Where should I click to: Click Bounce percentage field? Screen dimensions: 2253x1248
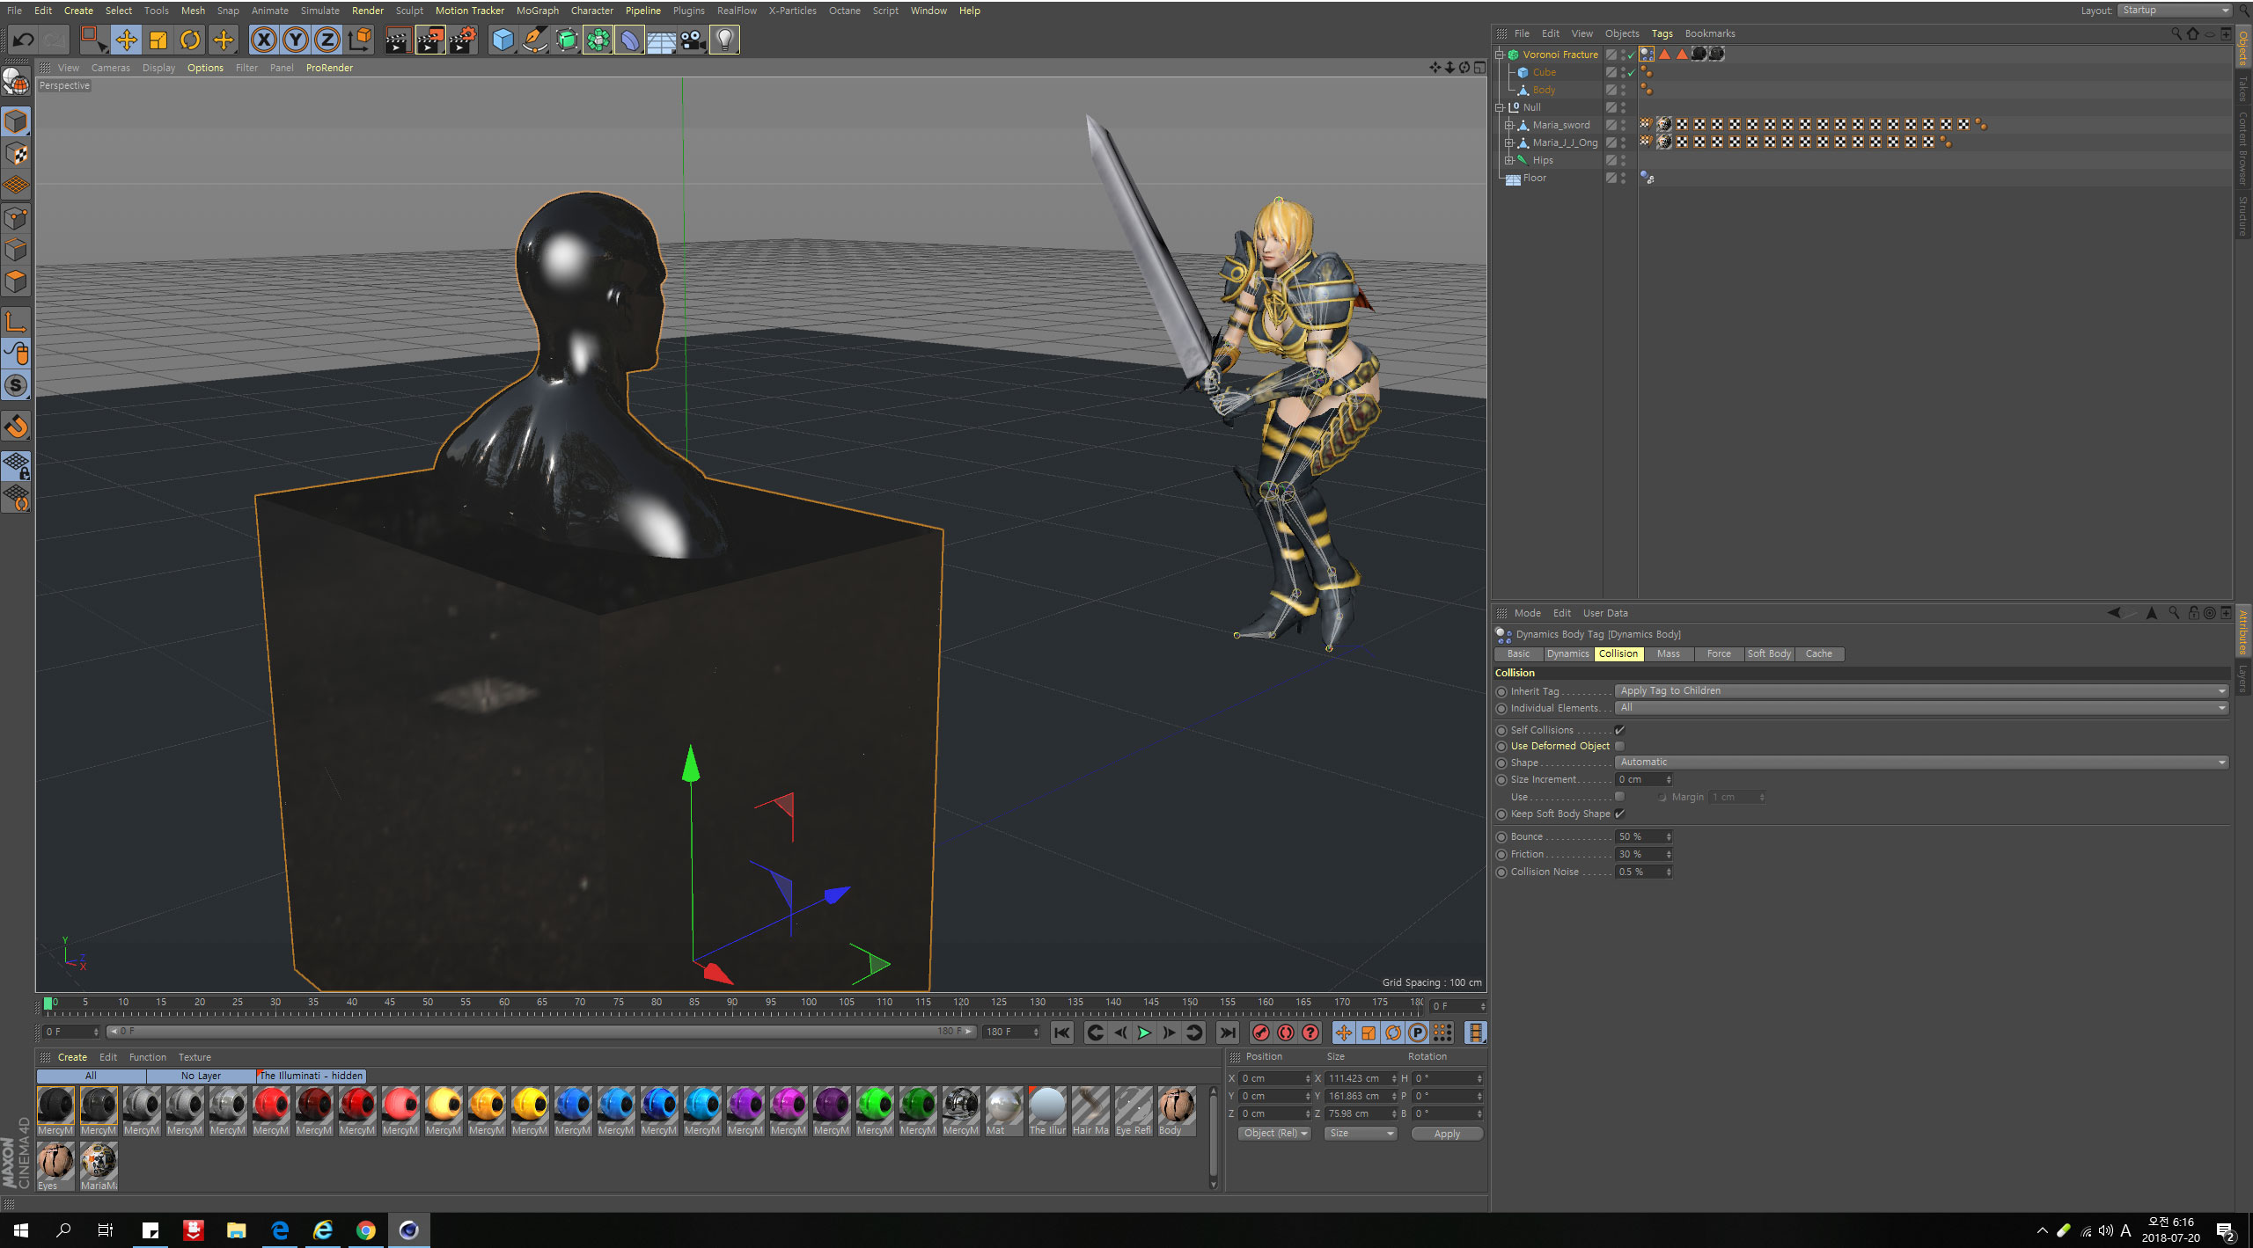pos(1642,836)
